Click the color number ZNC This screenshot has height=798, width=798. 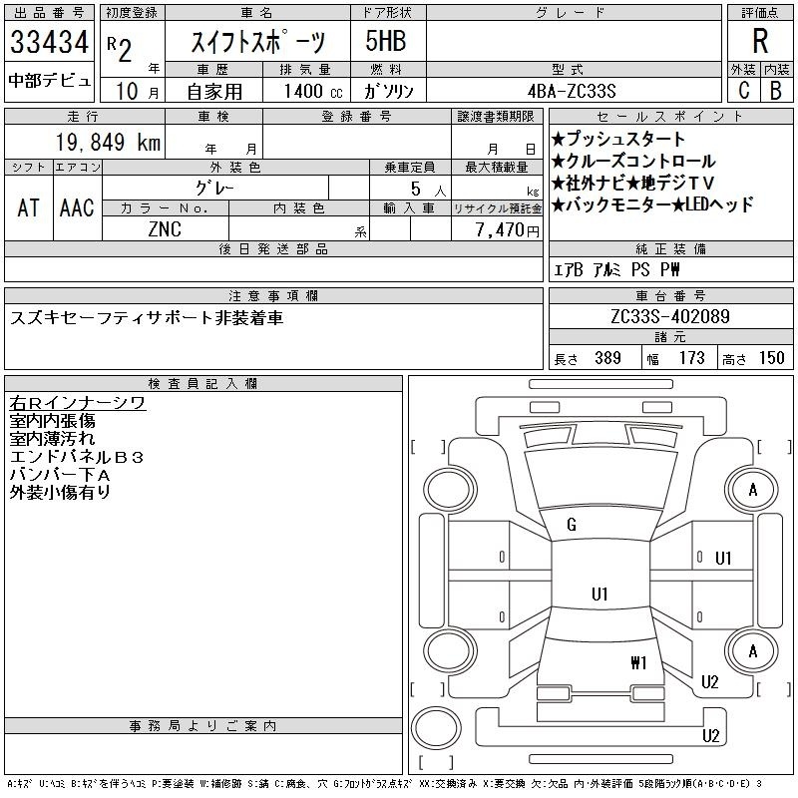[165, 228]
